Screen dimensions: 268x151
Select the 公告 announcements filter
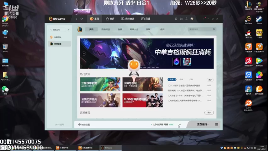pos(191,80)
